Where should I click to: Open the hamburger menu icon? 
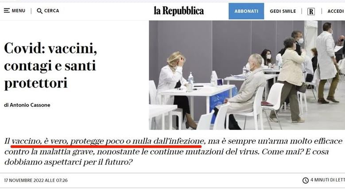coord(7,11)
